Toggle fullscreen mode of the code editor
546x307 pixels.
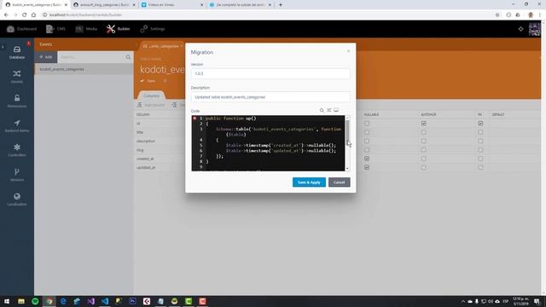[x=336, y=110]
